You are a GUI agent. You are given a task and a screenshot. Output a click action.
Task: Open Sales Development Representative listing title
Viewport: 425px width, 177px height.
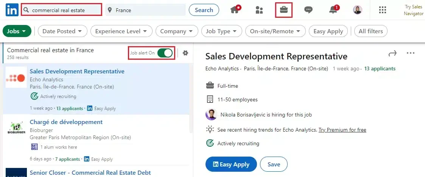click(77, 71)
